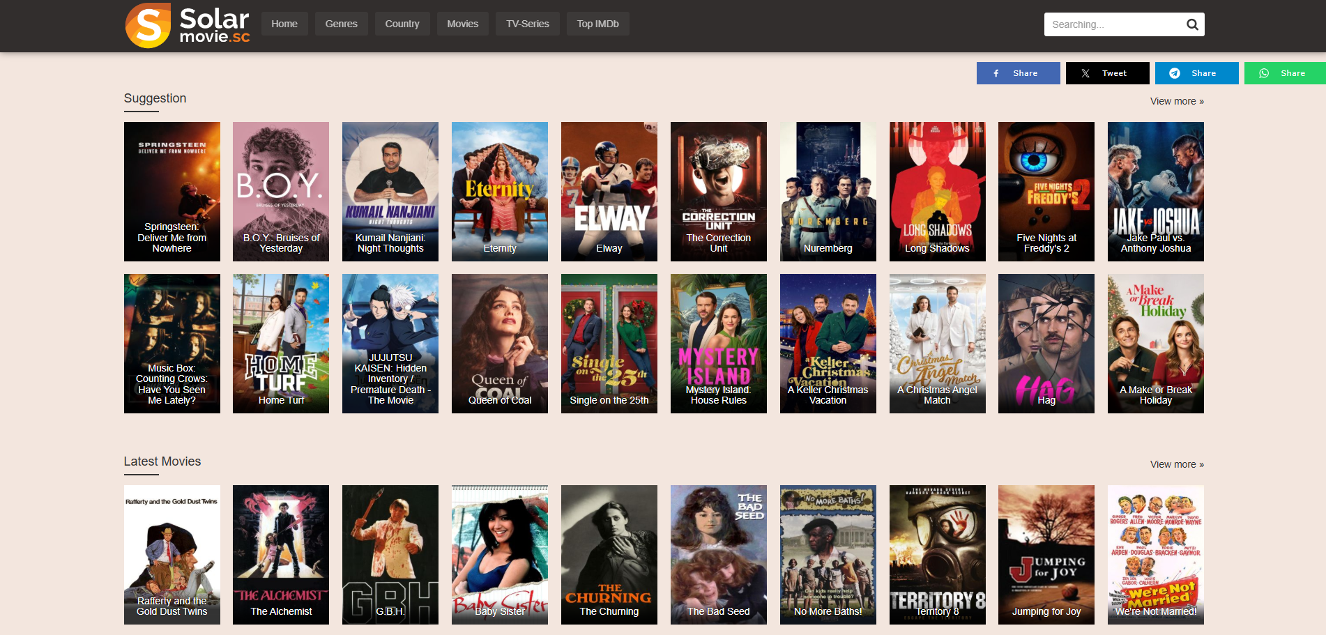Share via WhatsApp button
This screenshot has width=1326, height=635.
[x=1285, y=73]
